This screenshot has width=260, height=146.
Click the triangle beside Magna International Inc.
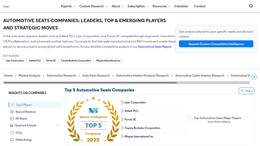pyautogui.click(x=123, y=136)
